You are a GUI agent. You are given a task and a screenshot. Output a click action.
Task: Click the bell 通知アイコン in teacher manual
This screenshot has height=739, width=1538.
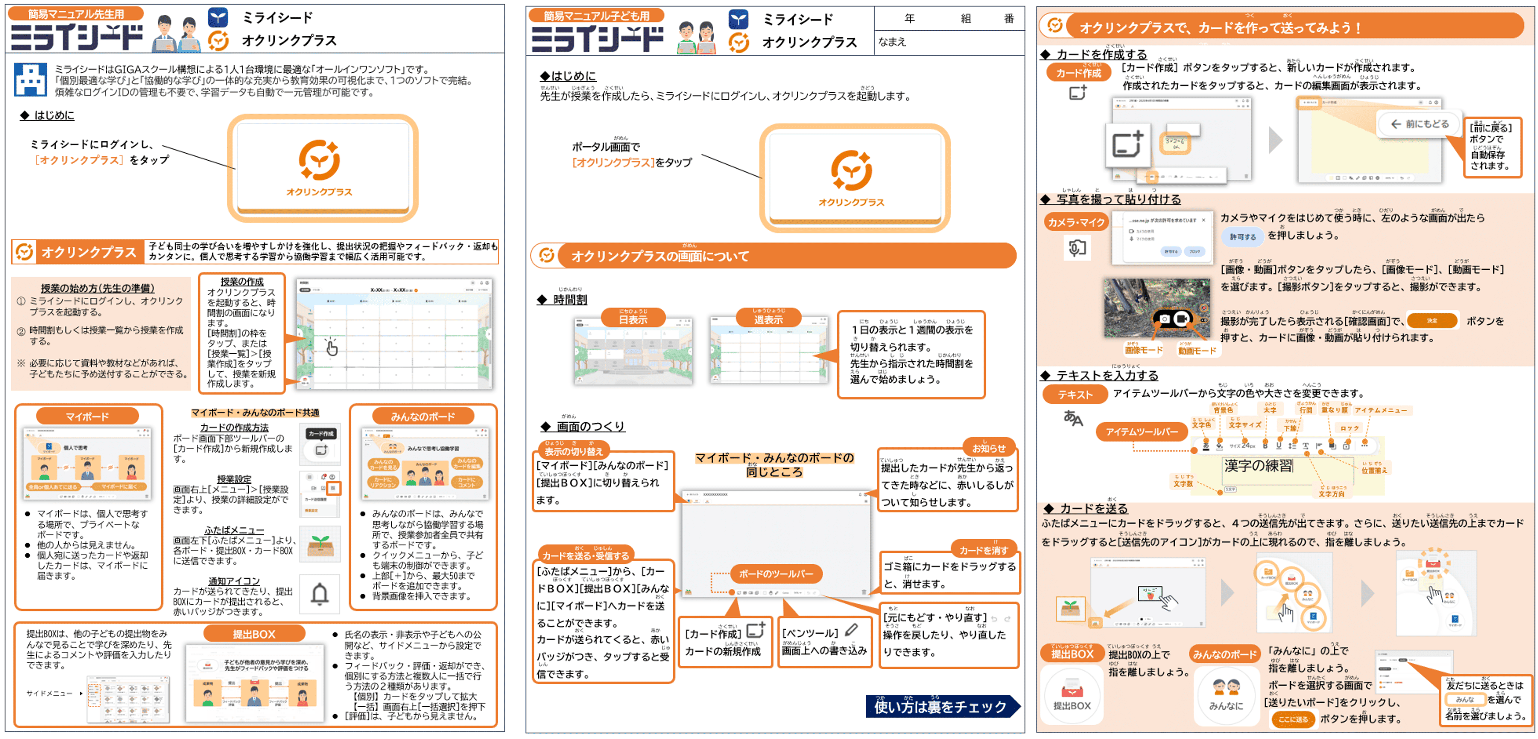click(320, 594)
